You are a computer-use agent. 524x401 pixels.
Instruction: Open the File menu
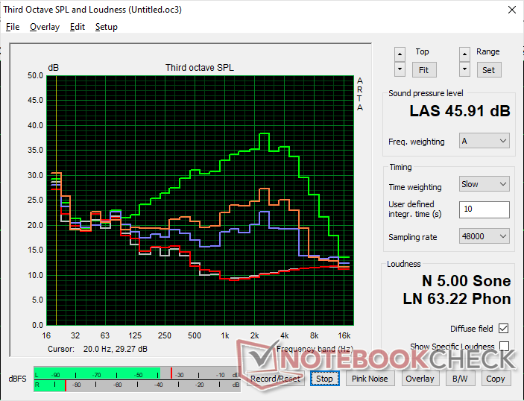[x=13, y=27]
